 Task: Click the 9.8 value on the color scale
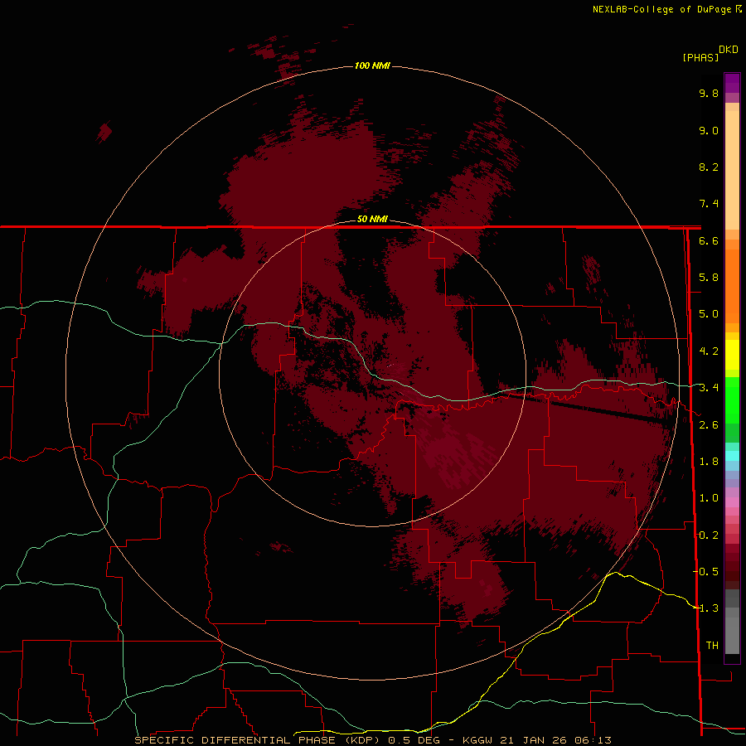point(709,93)
